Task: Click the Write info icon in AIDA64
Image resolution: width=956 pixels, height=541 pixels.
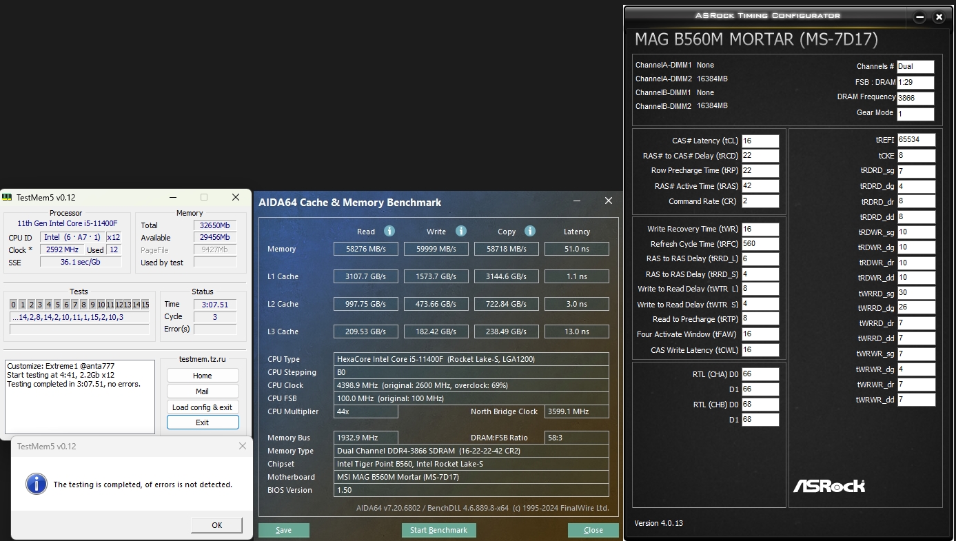Action: coord(461,232)
